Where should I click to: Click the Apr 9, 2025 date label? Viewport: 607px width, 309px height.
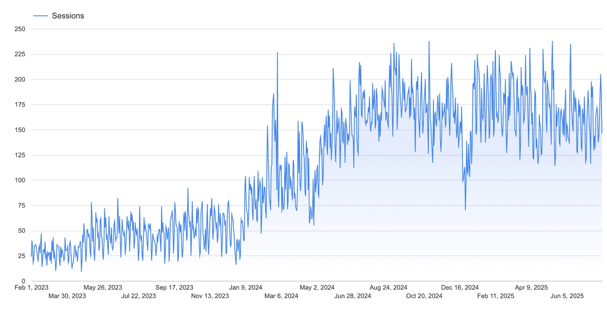[x=531, y=287]
